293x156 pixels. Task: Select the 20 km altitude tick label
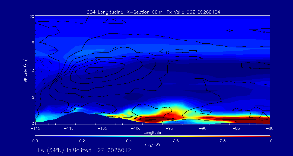tap(31, 17)
